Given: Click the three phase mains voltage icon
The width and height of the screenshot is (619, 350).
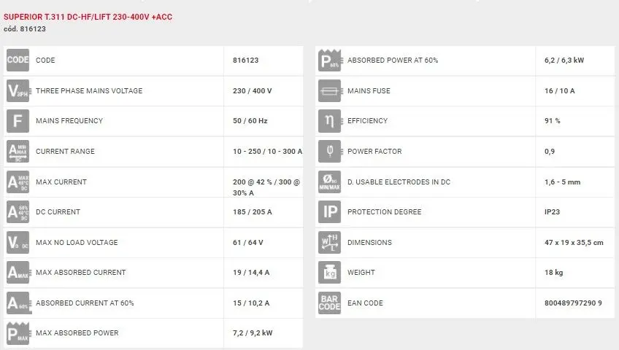Looking at the screenshot, I should [18, 91].
